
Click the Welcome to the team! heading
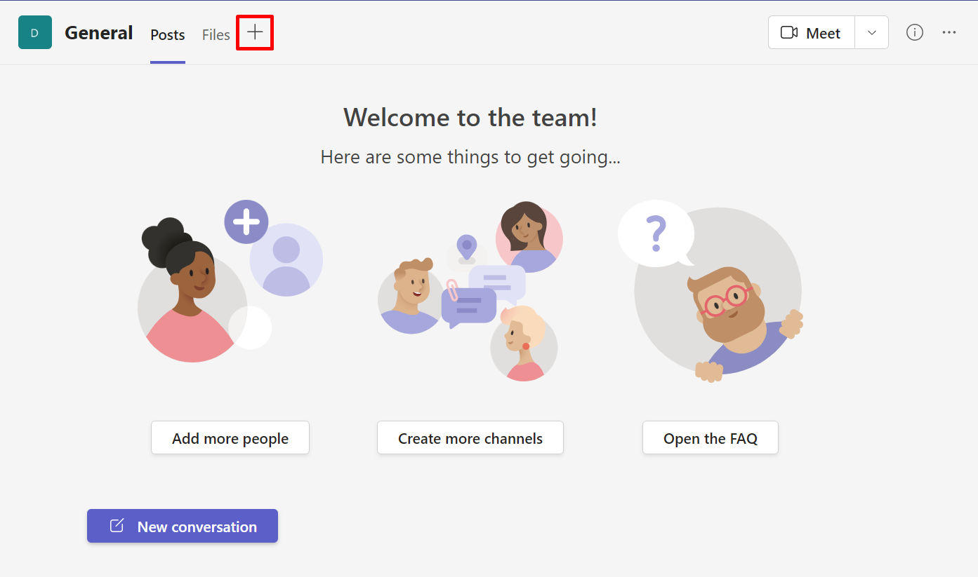click(470, 117)
